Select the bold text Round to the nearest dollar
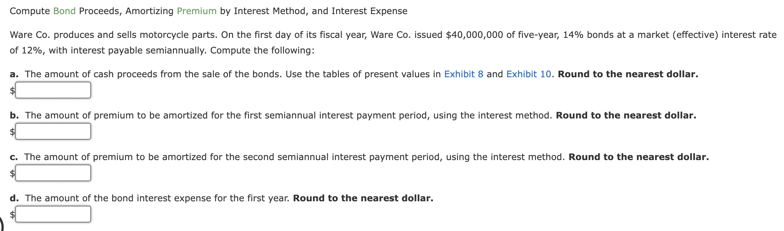The image size is (784, 231). (628, 74)
